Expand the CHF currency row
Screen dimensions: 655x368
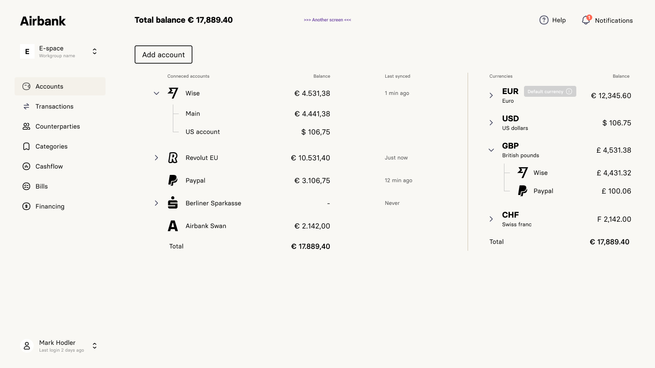(x=491, y=219)
